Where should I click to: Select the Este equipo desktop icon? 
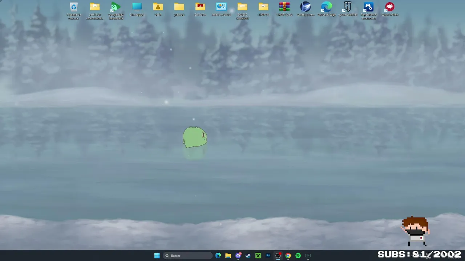click(137, 9)
